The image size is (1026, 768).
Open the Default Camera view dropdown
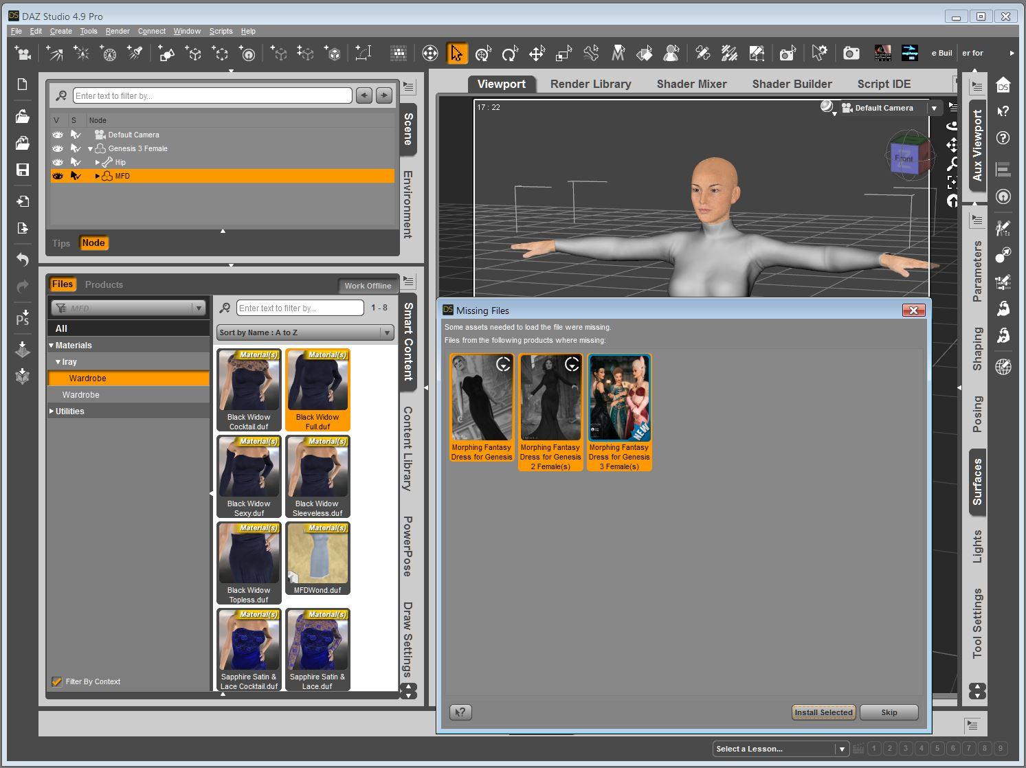click(x=934, y=108)
